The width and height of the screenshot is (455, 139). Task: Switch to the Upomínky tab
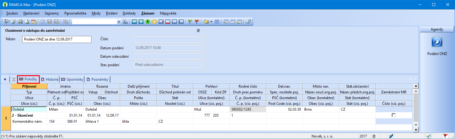click(72, 79)
